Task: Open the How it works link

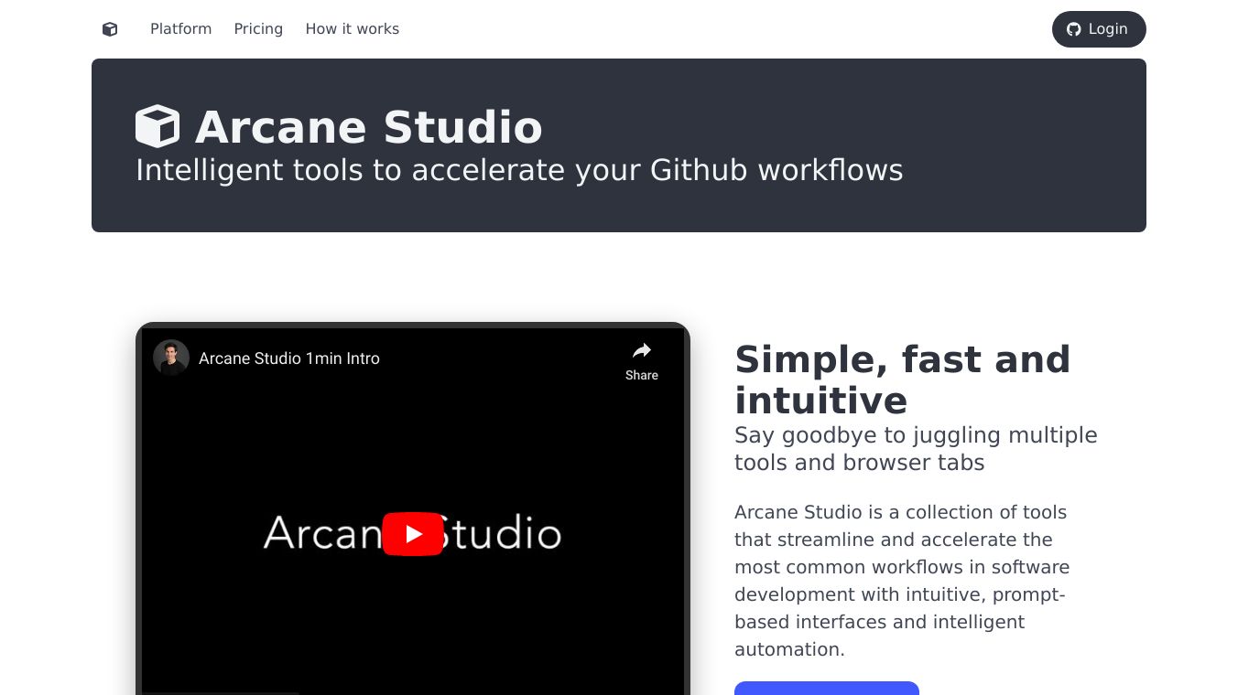Action: pyautogui.click(x=352, y=29)
